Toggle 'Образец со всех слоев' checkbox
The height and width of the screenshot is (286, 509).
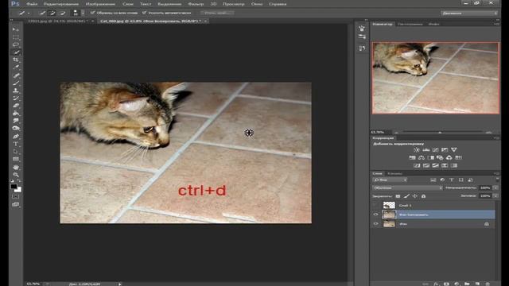[93, 13]
